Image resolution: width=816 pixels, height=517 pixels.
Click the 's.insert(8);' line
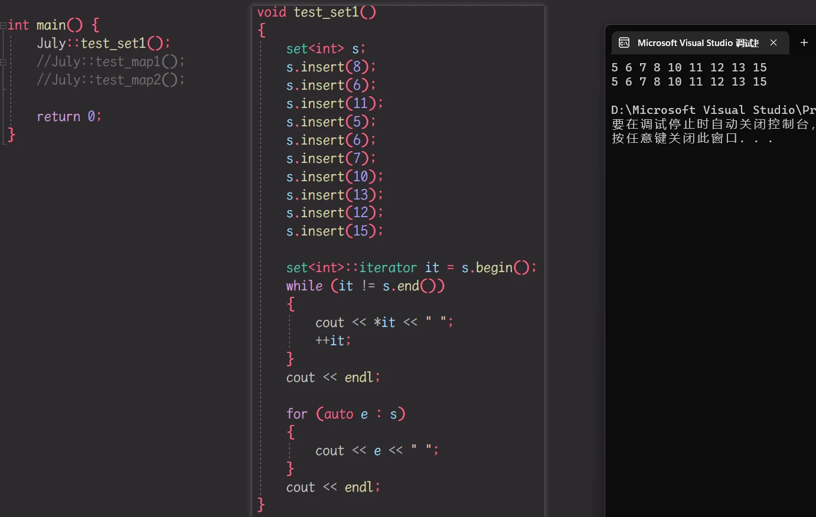(331, 67)
